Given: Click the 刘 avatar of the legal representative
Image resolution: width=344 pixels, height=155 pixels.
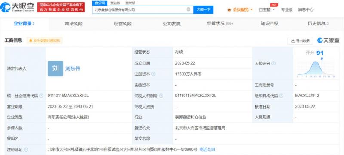Looking at the screenshot, I should coord(55,68).
